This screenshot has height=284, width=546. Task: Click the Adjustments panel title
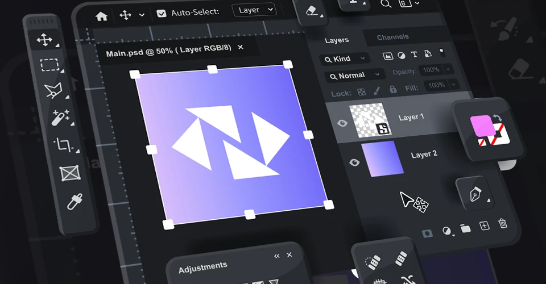coord(202,268)
